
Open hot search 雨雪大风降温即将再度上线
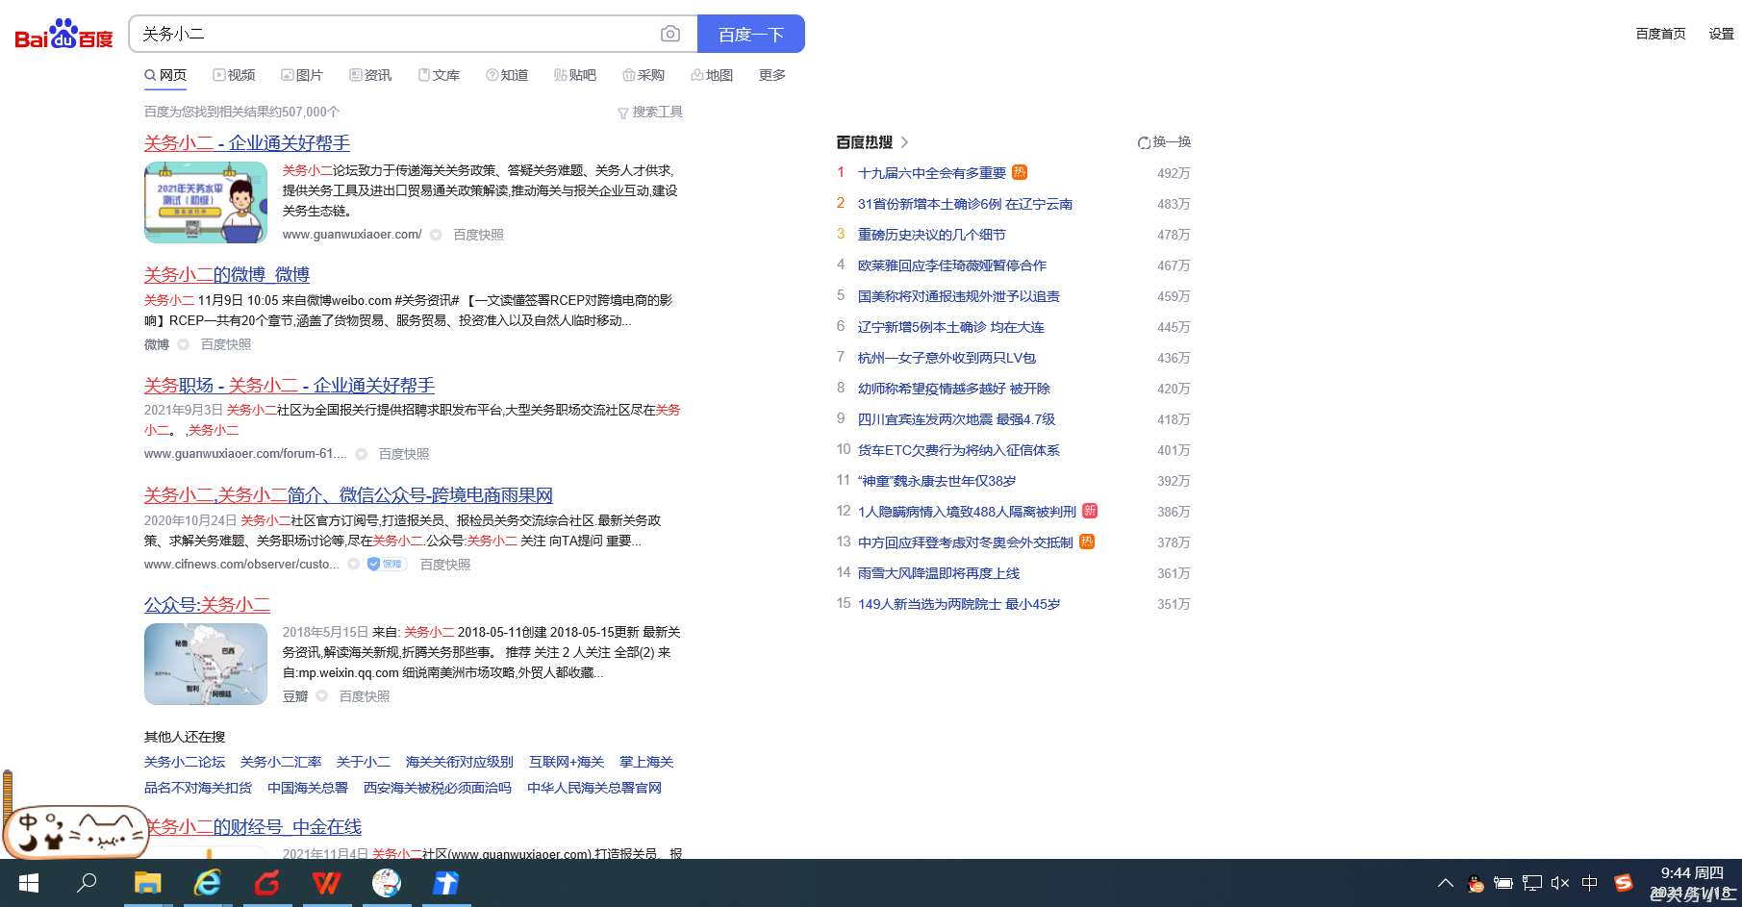939,573
